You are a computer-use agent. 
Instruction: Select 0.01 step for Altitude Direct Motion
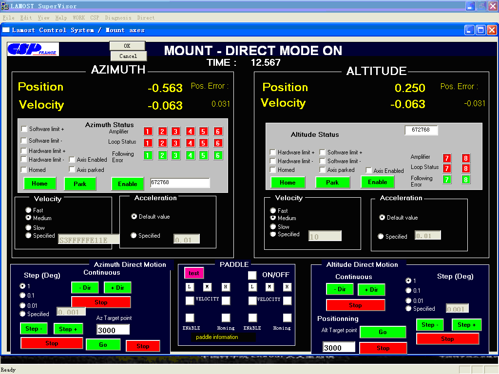[x=408, y=300]
